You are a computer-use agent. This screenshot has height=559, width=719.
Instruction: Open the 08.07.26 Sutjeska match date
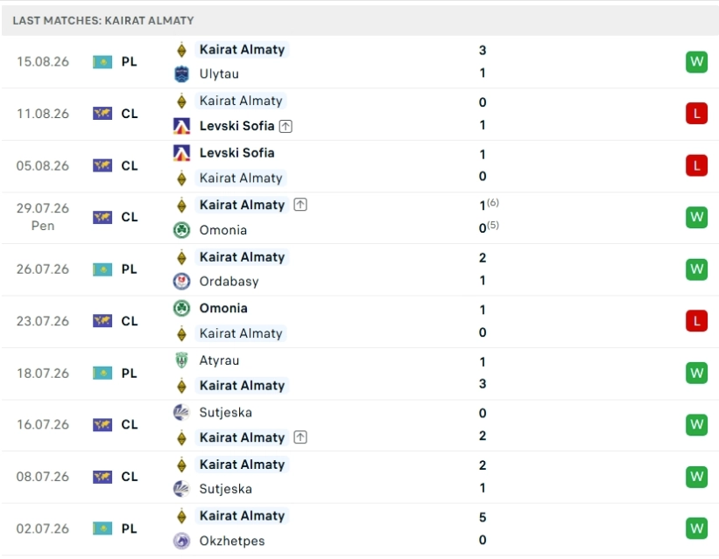[x=43, y=477]
